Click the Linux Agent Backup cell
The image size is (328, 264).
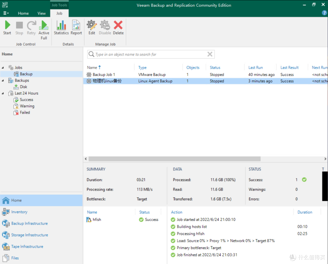point(155,81)
